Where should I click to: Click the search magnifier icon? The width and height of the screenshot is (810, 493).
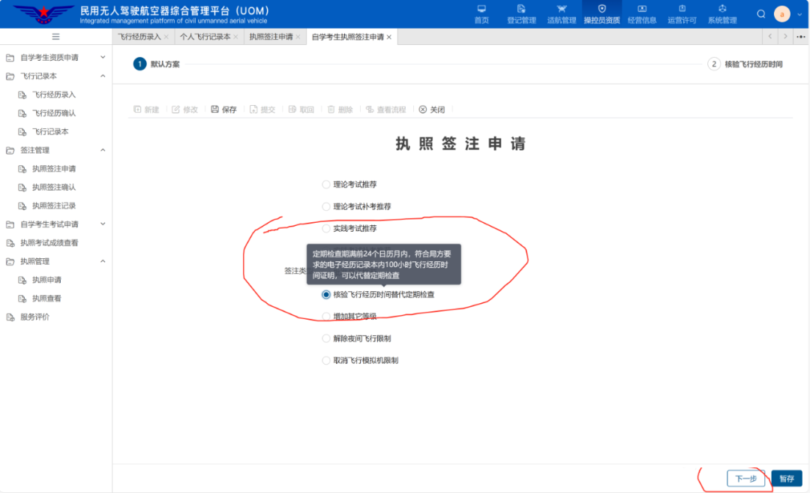(x=761, y=14)
